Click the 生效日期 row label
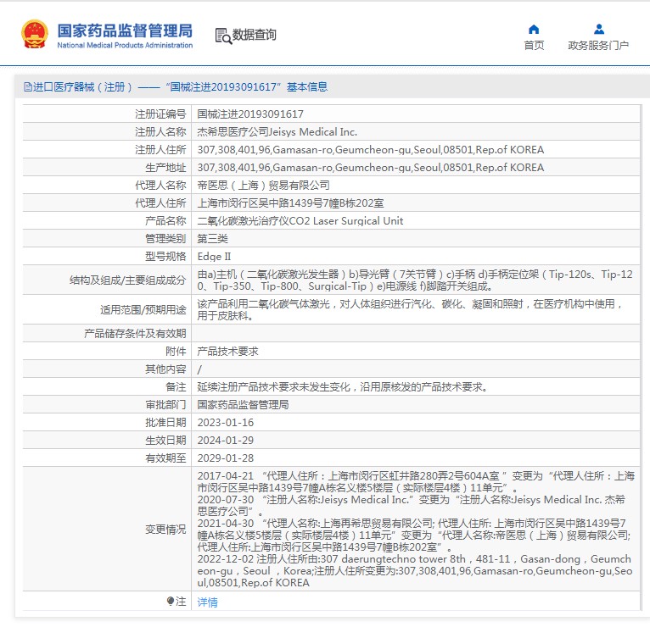Image resolution: width=650 pixels, height=627 pixels. (165, 440)
